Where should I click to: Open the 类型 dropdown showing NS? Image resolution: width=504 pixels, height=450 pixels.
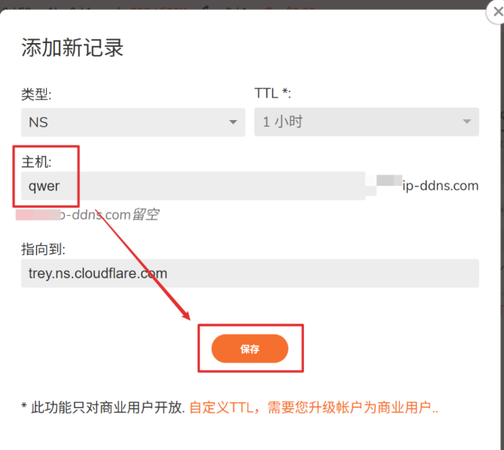coord(133,122)
